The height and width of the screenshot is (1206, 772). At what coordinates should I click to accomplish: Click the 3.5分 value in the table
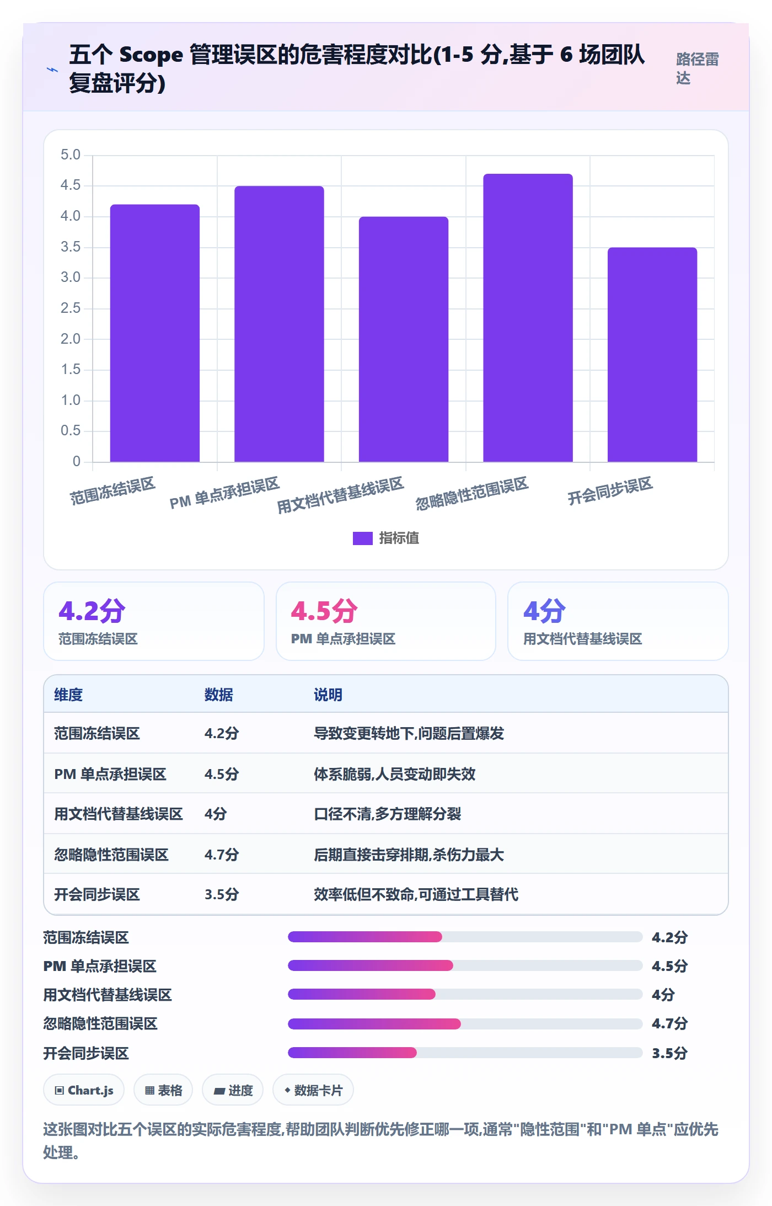[222, 894]
